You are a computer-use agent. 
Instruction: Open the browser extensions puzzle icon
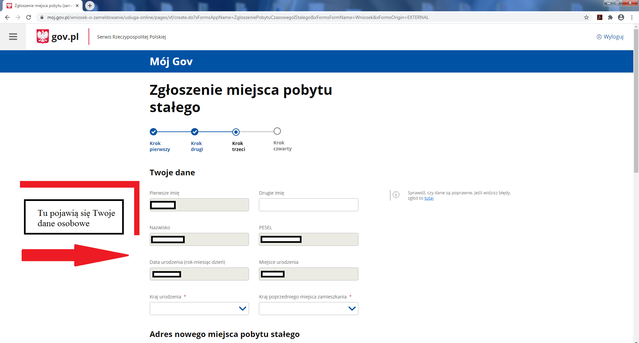click(x=610, y=17)
